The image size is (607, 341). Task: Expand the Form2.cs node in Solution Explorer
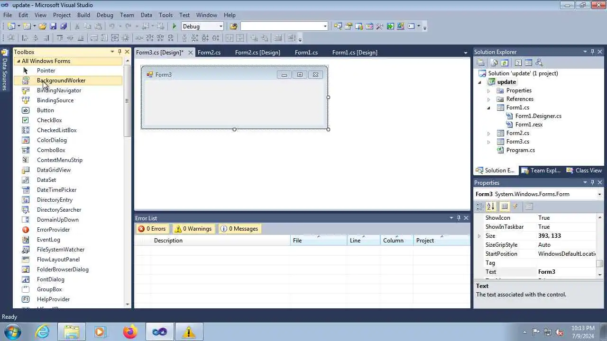click(488, 133)
